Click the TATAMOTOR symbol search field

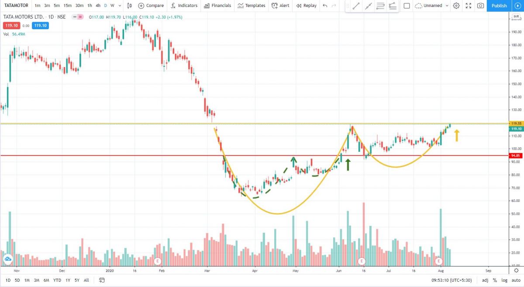pyautogui.click(x=16, y=6)
